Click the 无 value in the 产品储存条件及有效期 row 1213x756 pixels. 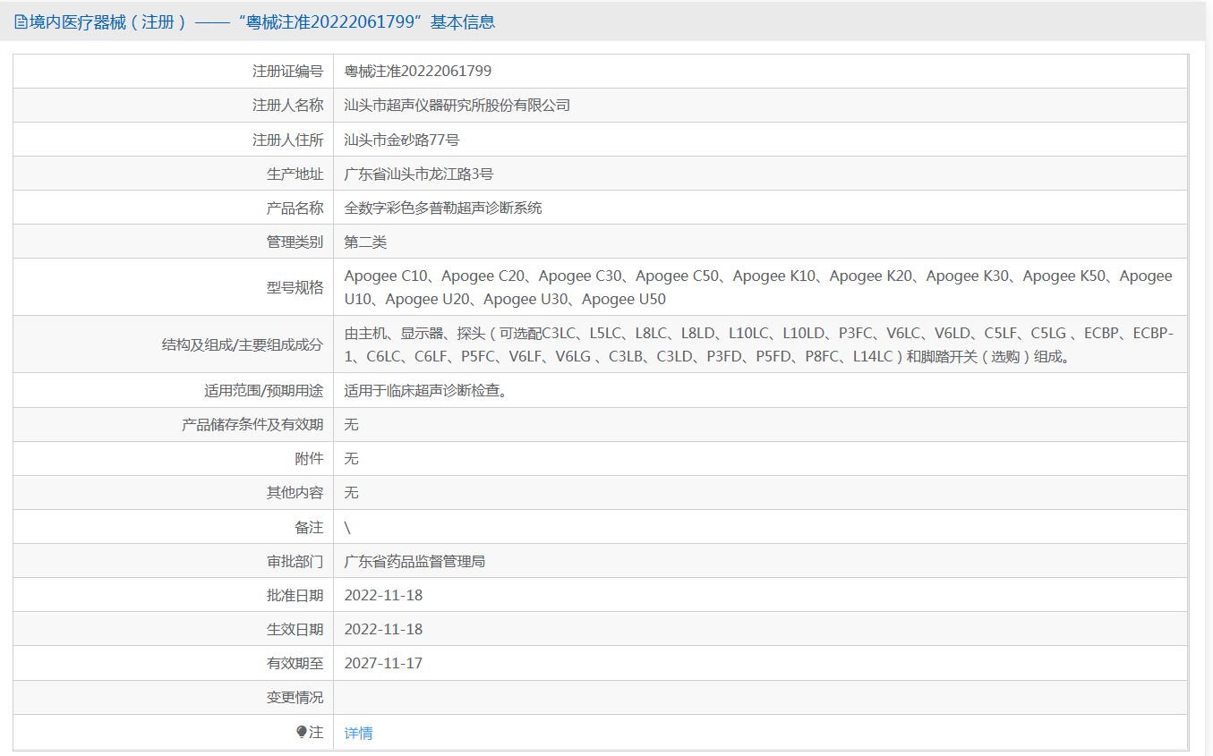coord(352,425)
